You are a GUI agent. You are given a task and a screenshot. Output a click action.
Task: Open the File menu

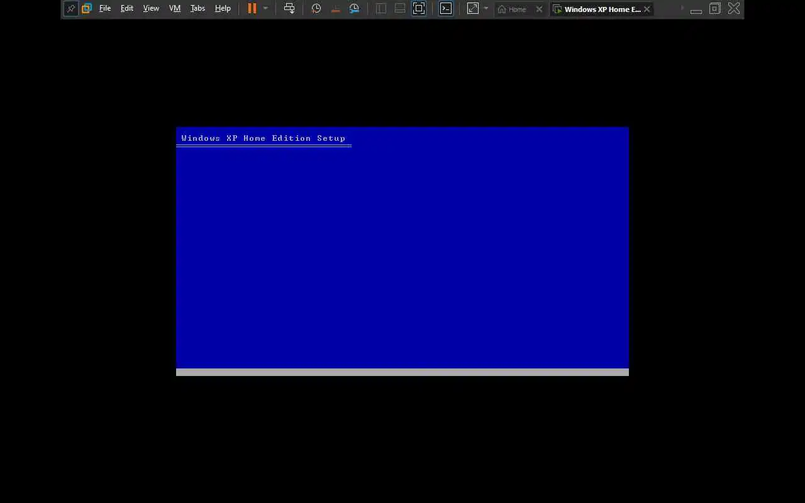click(105, 9)
